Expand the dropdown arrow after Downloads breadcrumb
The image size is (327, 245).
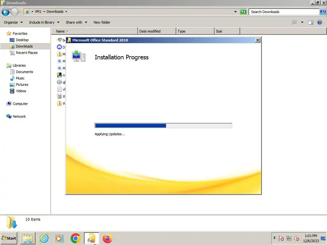point(66,11)
